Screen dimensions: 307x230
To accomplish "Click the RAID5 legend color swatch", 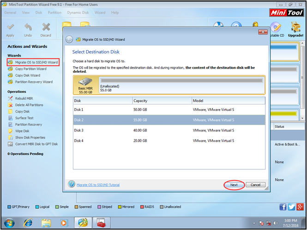I will [142, 207].
